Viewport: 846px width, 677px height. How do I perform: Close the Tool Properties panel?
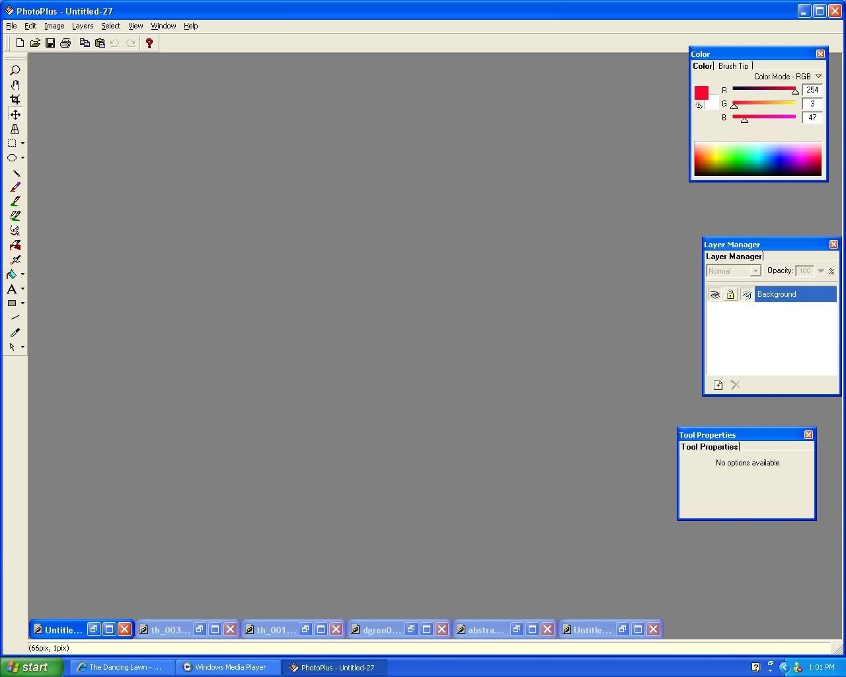[808, 435]
